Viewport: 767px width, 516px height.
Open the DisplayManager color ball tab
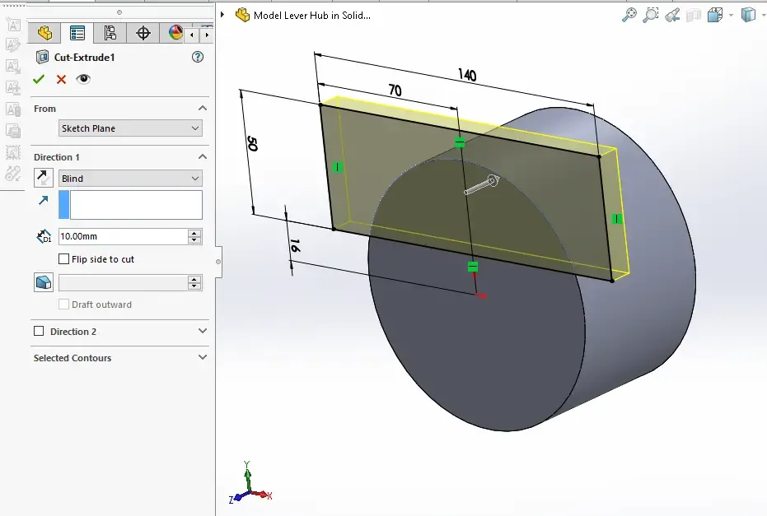click(x=175, y=33)
